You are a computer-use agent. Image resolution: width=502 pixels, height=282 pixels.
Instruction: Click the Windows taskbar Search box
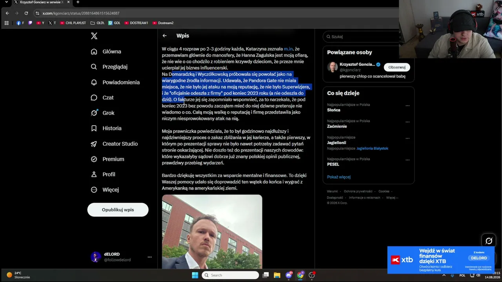click(x=230, y=275)
